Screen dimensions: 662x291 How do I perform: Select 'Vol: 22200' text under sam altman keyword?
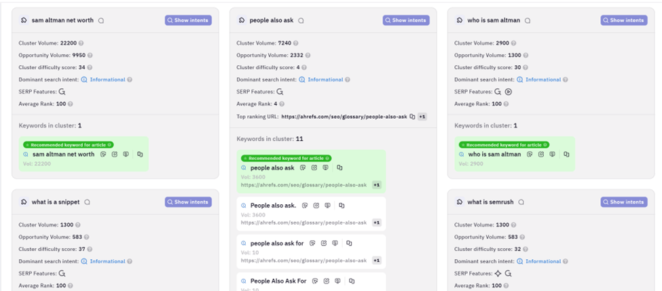[36, 163]
